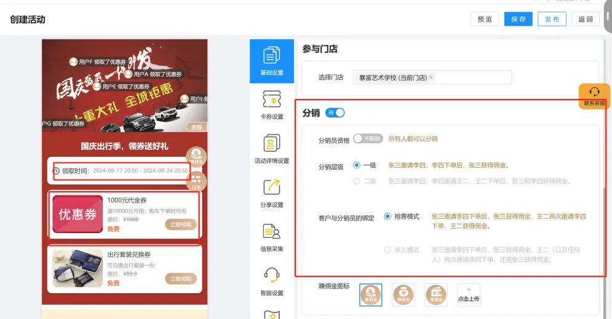Remove the 暴富艺术学校 store tag
The width and height of the screenshot is (612, 319).
click(x=431, y=77)
